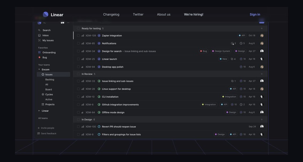Viewport: 303px width, 162px height.
Task: Click status icon for Revert PR should reopen issue
Action: (99, 127)
